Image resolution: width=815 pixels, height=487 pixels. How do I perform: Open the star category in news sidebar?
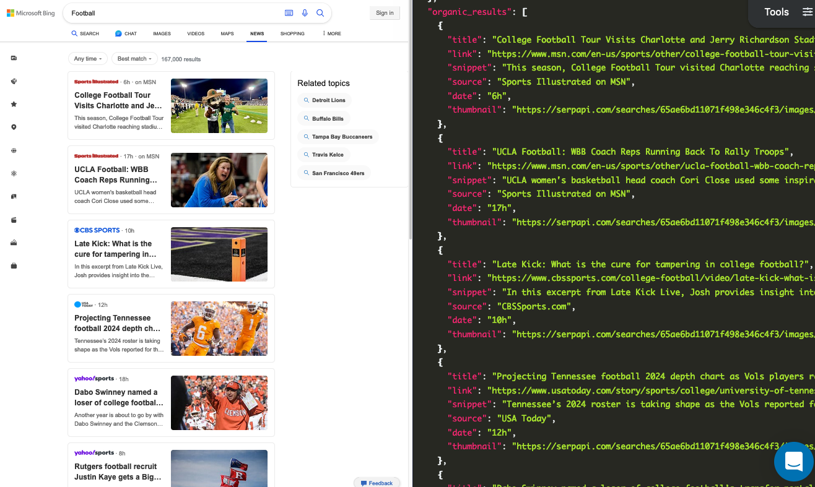14,104
